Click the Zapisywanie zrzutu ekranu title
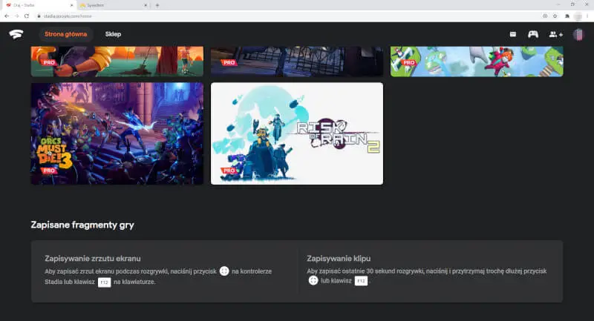This screenshot has width=594, height=321. [x=92, y=259]
